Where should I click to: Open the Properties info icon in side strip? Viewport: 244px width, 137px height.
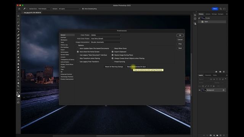(195, 19)
